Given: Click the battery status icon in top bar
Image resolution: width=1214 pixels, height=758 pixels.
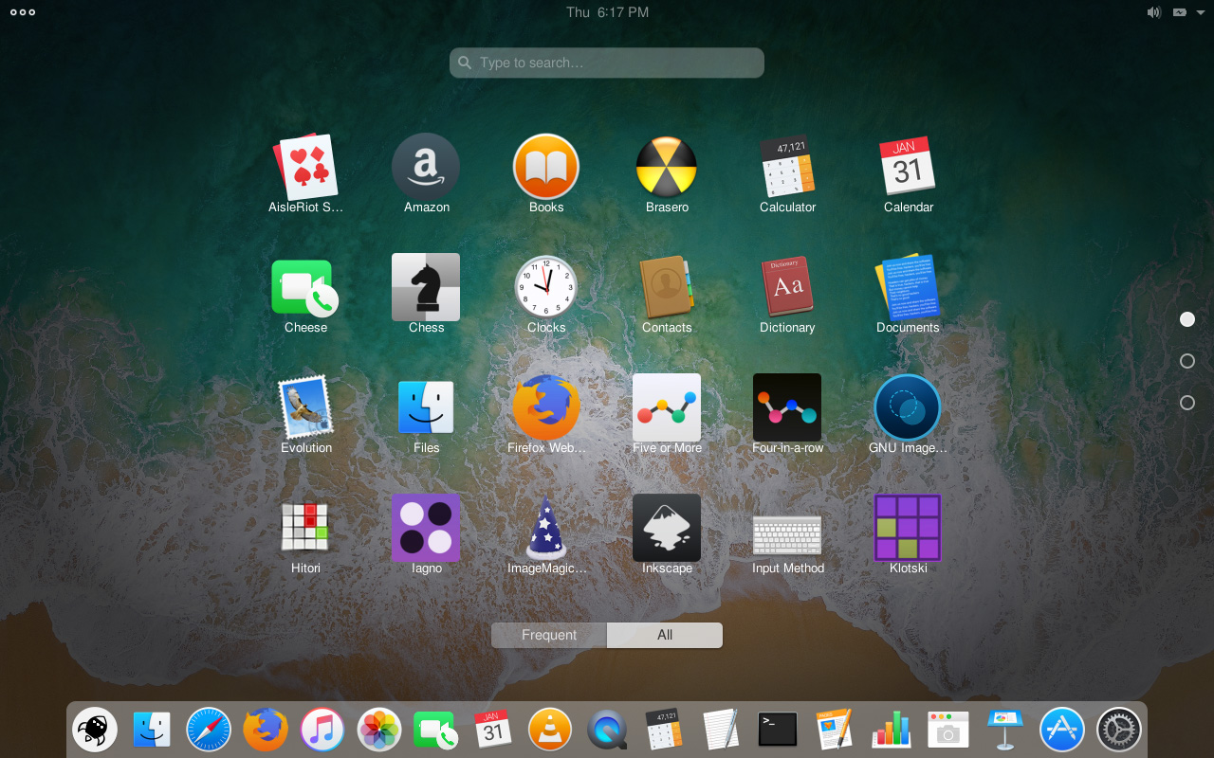Looking at the screenshot, I should coord(1180,12).
